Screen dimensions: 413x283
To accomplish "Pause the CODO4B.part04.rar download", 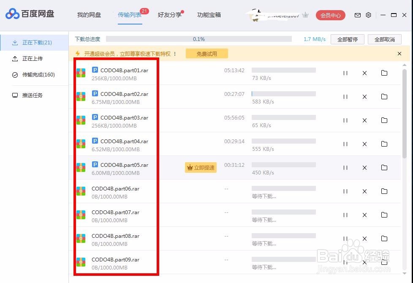I will 345,144.
